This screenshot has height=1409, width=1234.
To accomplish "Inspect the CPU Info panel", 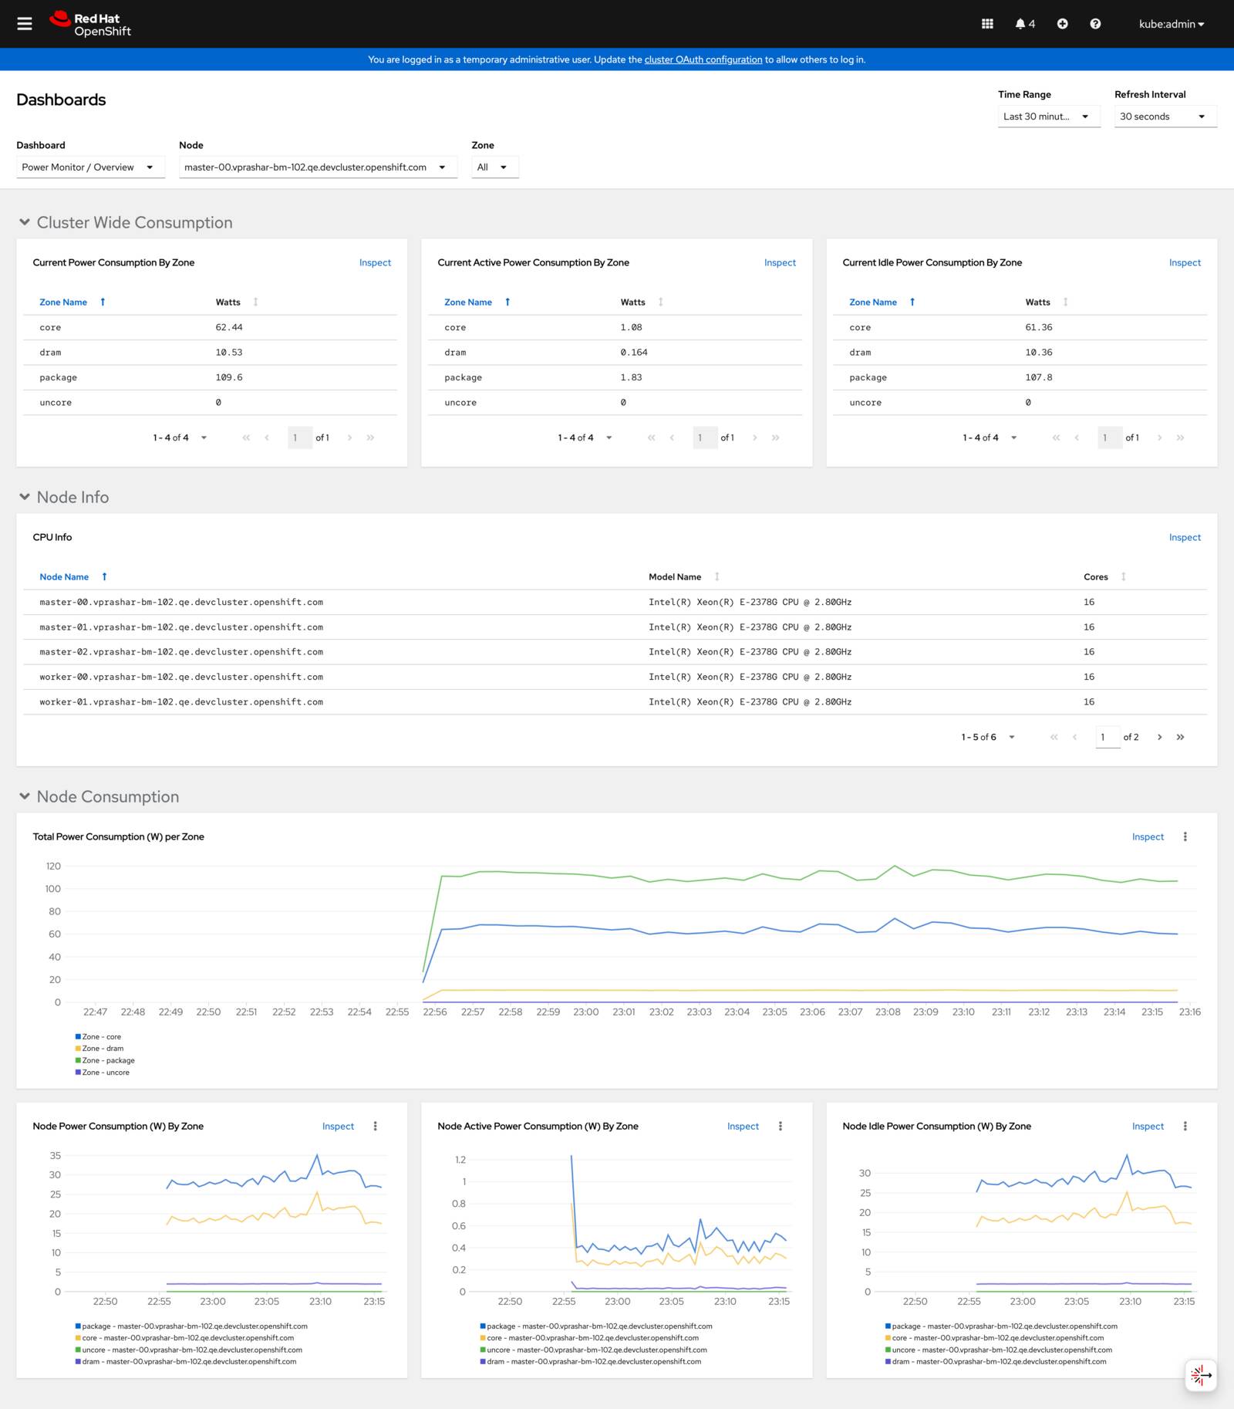I will coord(1185,537).
